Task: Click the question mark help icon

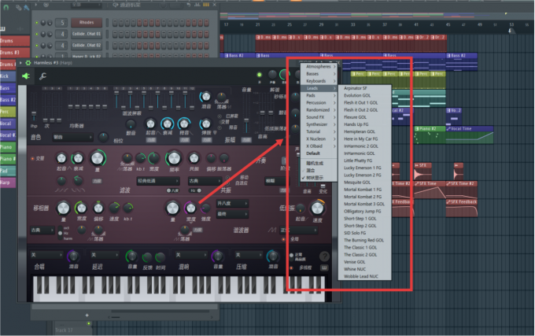Action: [324, 256]
